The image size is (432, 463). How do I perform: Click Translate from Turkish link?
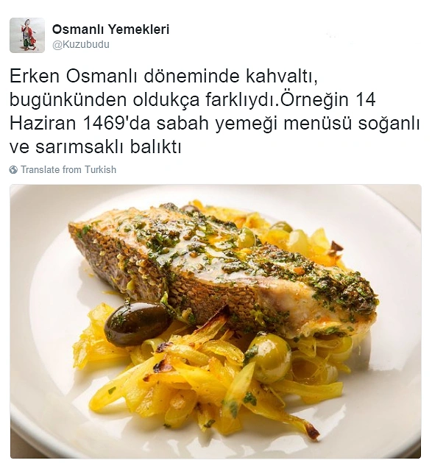tap(68, 170)
